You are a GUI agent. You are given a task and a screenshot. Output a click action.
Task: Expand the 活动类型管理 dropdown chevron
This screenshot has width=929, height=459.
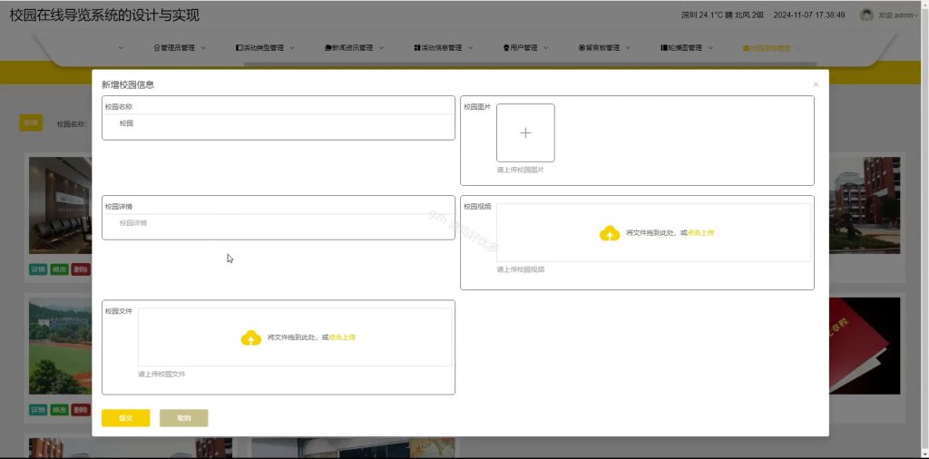tap(292, 48)
